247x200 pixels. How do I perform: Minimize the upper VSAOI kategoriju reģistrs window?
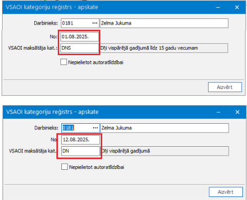[218, 7]
